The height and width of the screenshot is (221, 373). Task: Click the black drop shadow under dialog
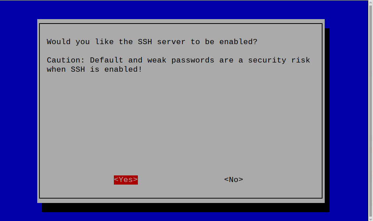click(x=185, y=208)
